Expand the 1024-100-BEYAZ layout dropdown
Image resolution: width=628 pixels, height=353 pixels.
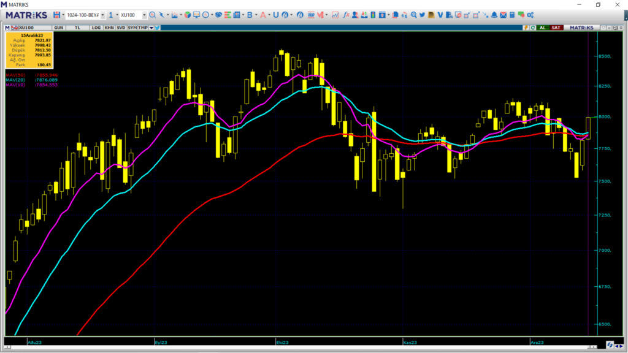pos(102,14)
